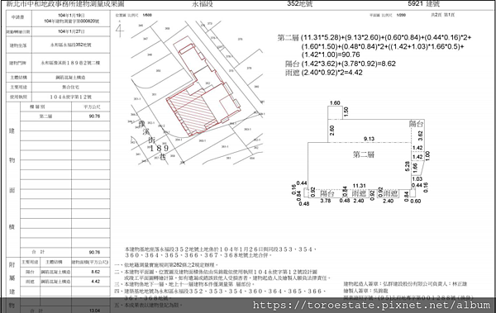496x313 pixels.
Task: Click the builder signature line with 林正雄
Action: 406,284
